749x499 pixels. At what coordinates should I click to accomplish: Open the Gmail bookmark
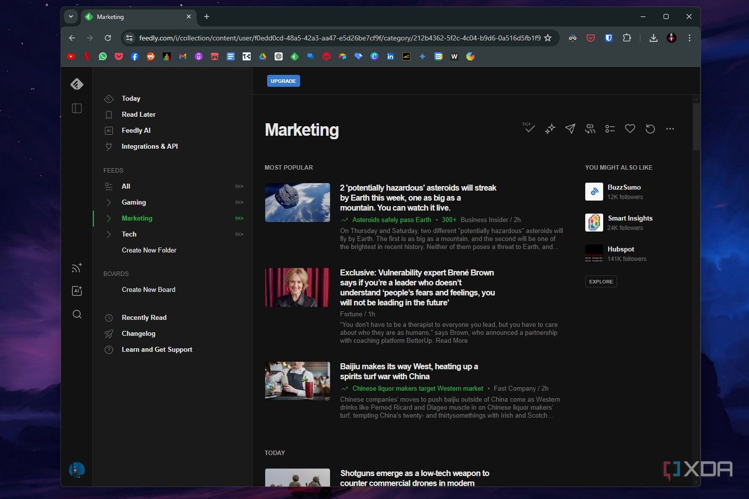pyautogui.click(x=183, y=57)
